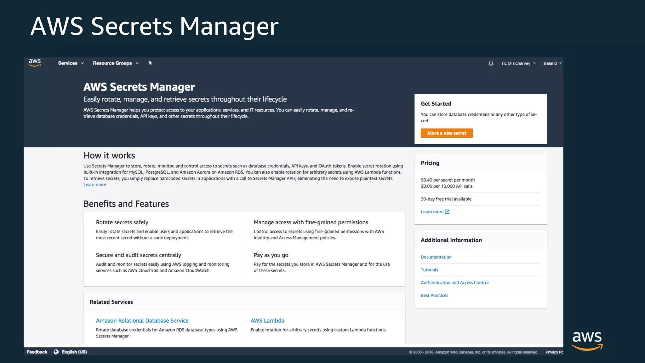Screen dimensions: 645x363
Task: Click external link icon beside Pricing Learn more
Action: pos(447,212)
